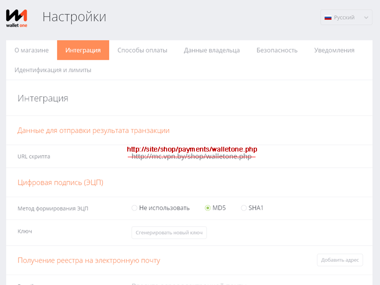Image resolution: width=380 pixels, height=285 pixels.
Task: Click the Цифровая подпись (ЭЦП) heading
Action: coord(60,182)
